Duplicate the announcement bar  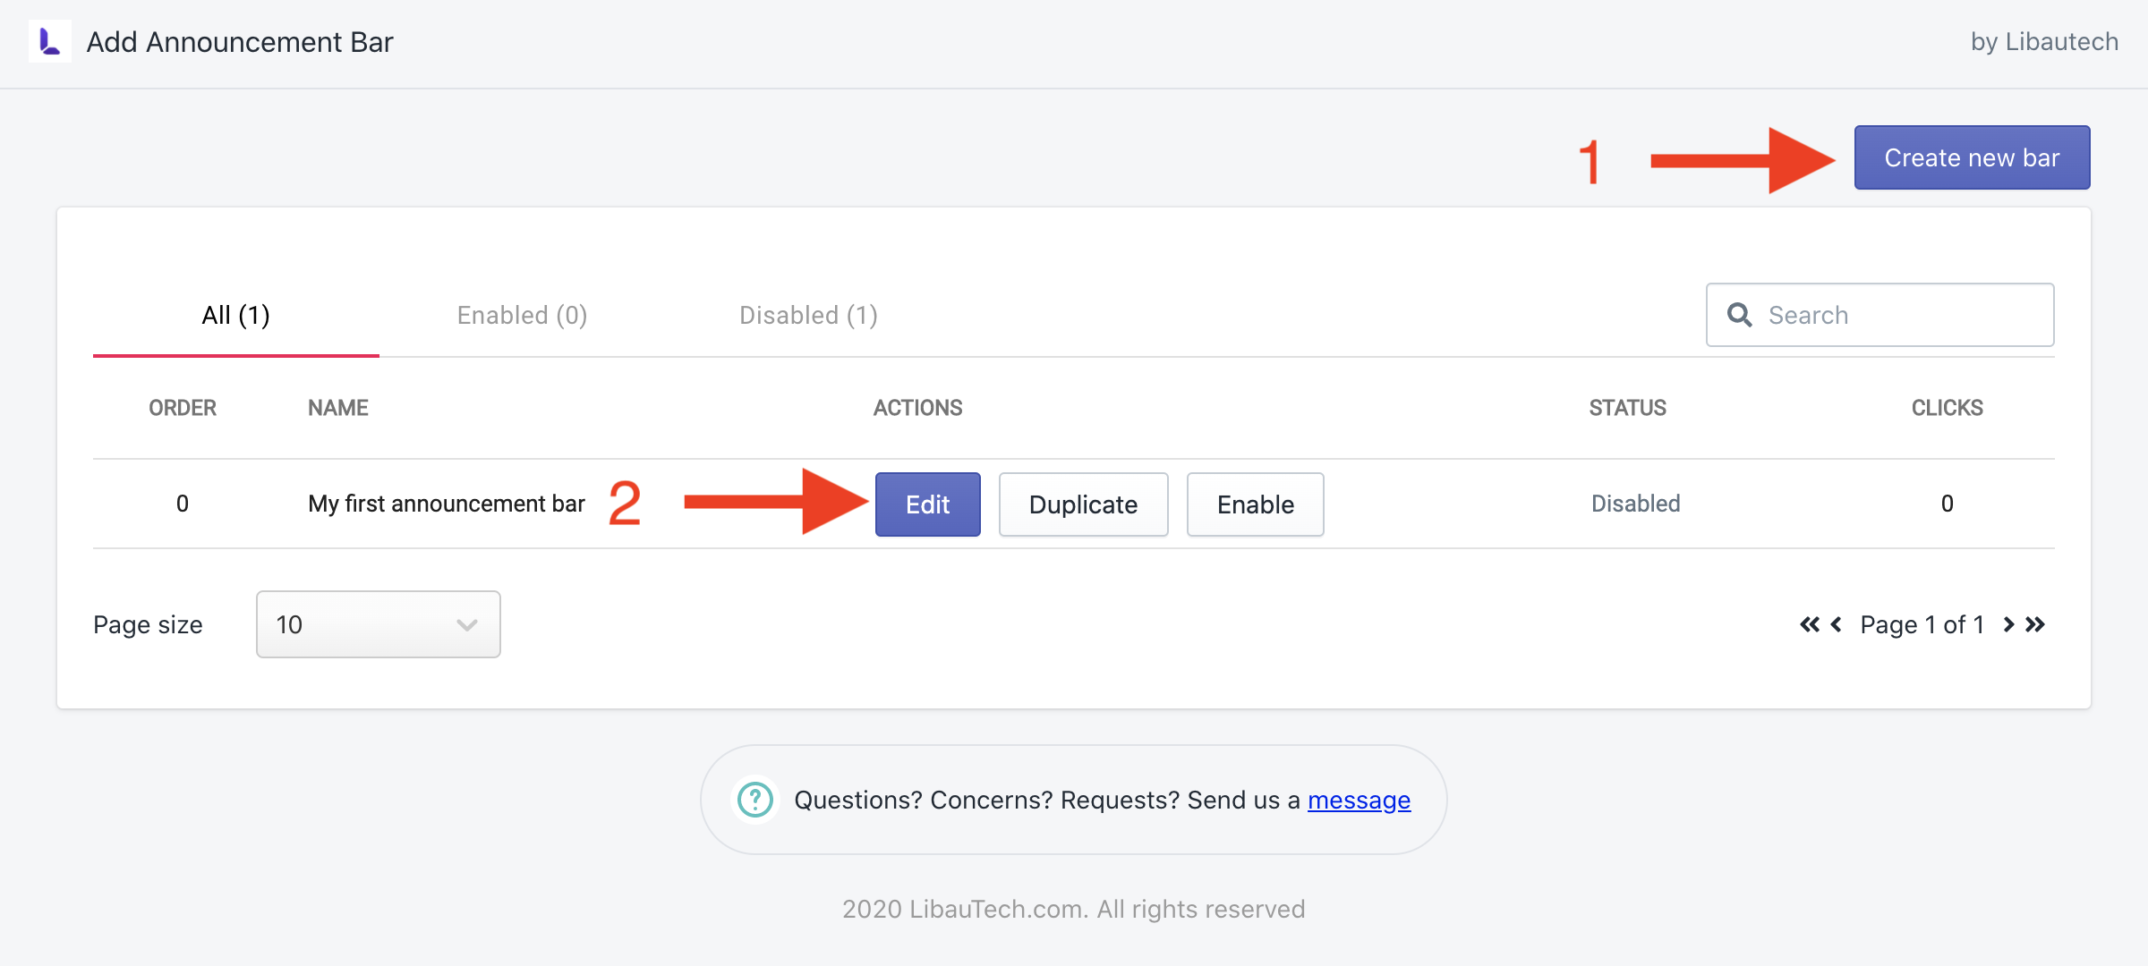coord(1083,504)
